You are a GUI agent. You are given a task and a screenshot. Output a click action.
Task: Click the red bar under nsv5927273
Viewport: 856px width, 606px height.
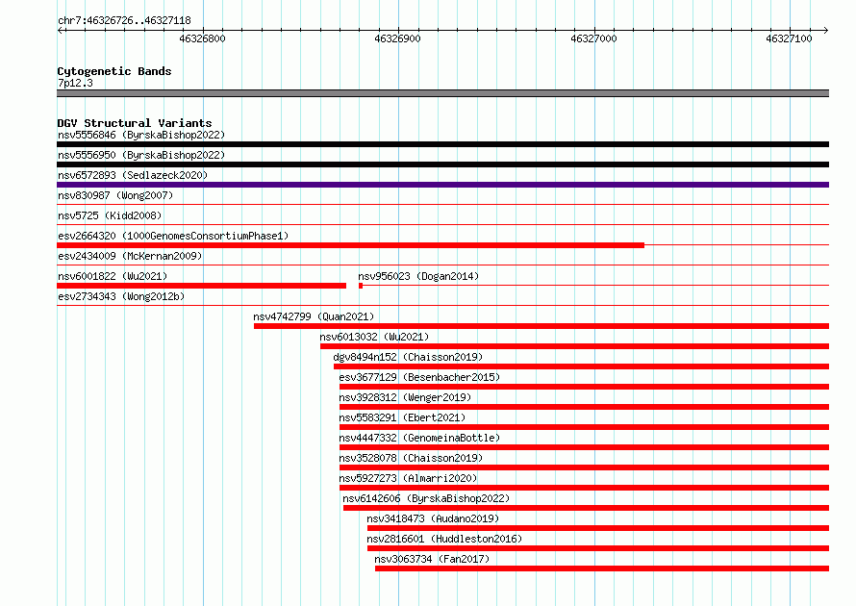(584, 488)
